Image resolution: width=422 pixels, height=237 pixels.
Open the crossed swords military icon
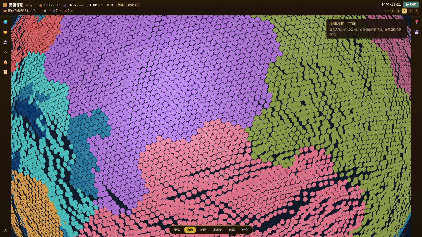point(5,52)
